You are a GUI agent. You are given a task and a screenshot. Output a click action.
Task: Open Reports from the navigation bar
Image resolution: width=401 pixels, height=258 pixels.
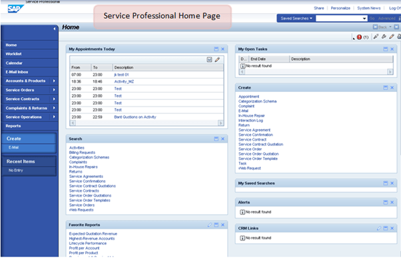[13, 126]
